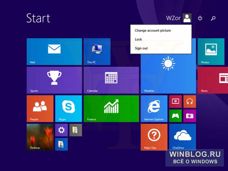
Task: Open the Mail tile
Action: point(54,52)
